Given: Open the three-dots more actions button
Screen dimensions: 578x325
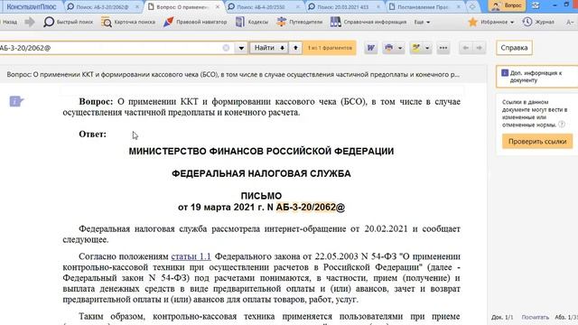Looking at the screenshot, I should (443, 48).
